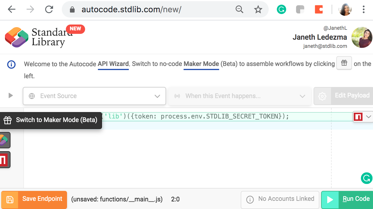
Task: Reload the autocode page
Action: [49, 10]
